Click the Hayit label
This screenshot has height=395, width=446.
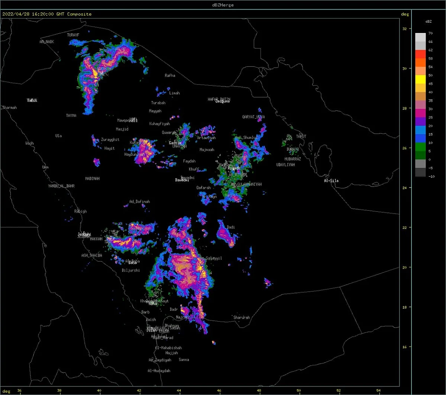point(110,148)
